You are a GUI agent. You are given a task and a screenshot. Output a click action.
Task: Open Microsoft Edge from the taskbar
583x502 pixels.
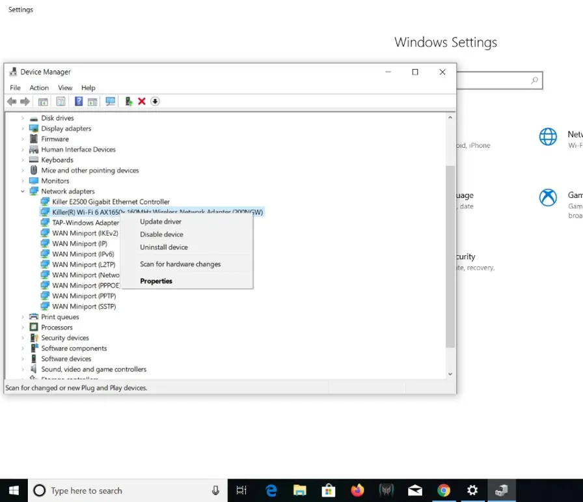[271, 490]
